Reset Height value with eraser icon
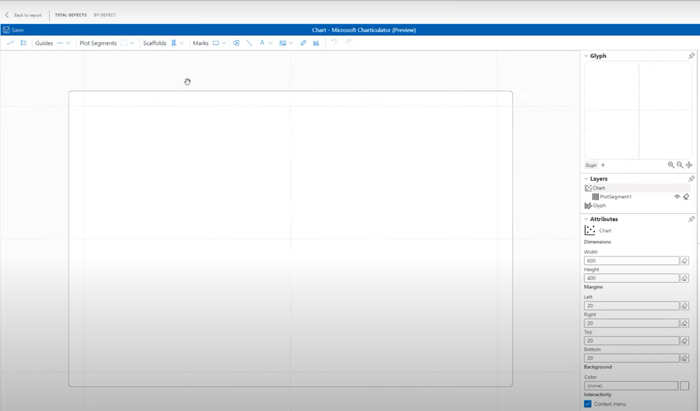The width and height of the screenshot is (700, 411). (684, 278)
